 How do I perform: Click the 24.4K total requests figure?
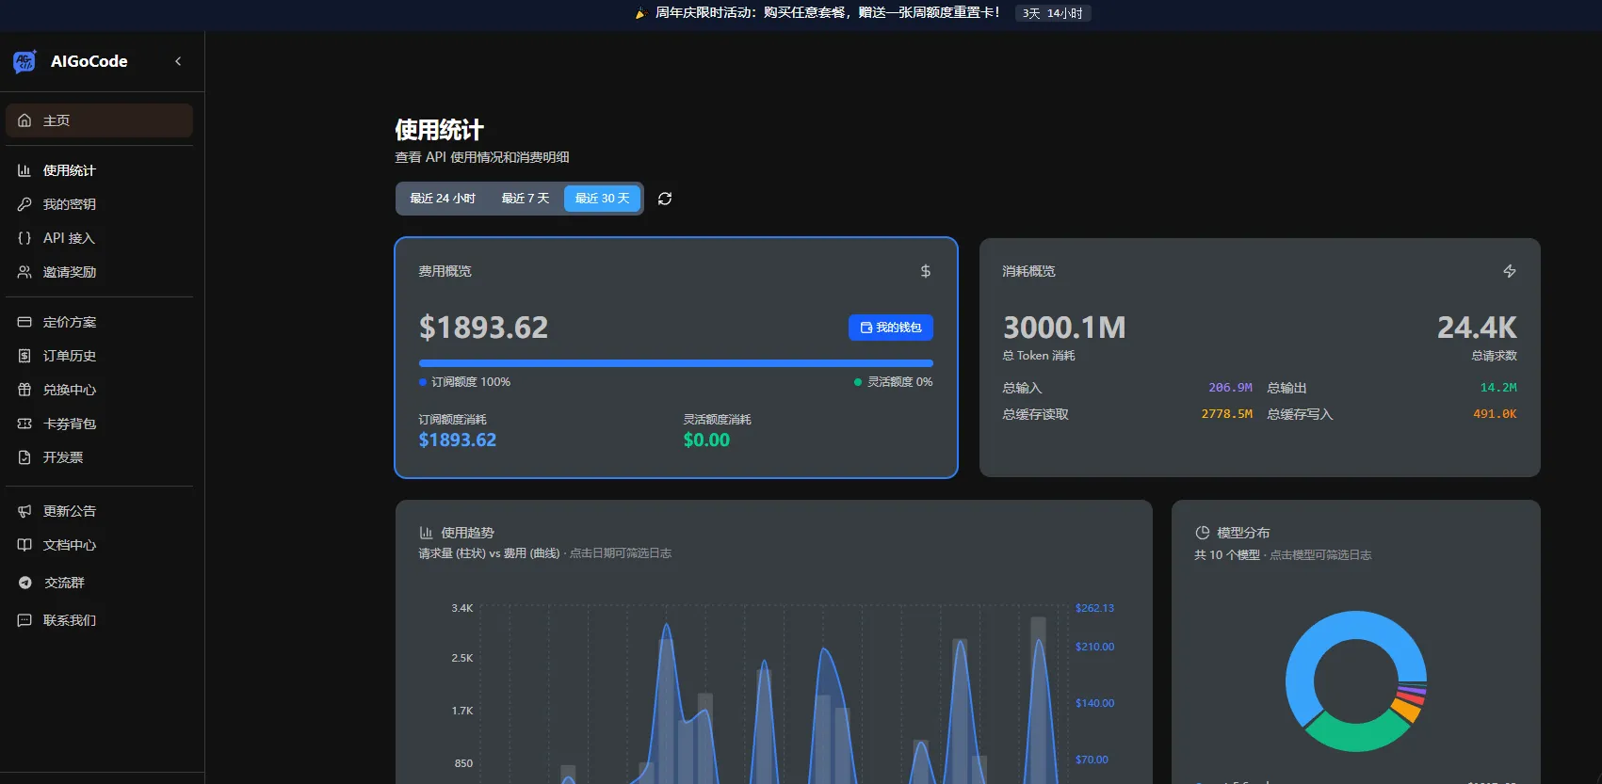pyautogui.click(x=1477, y=328)
